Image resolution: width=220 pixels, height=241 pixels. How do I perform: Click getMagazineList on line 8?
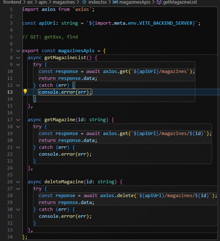65,58
